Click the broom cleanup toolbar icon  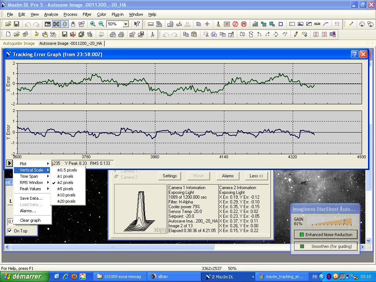tap(218, 24)
